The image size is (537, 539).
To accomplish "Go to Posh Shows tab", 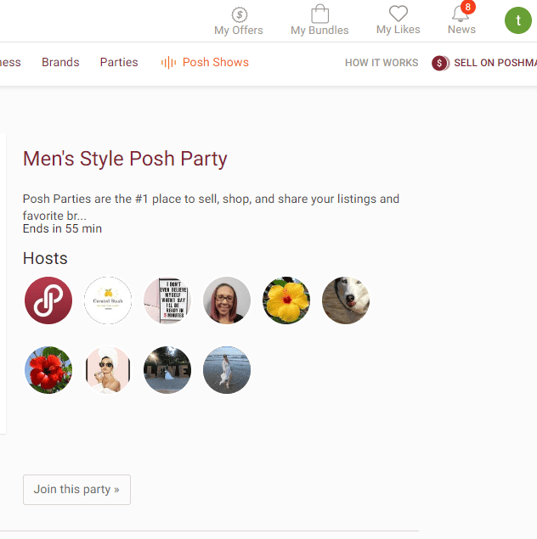I will [215, 62].
